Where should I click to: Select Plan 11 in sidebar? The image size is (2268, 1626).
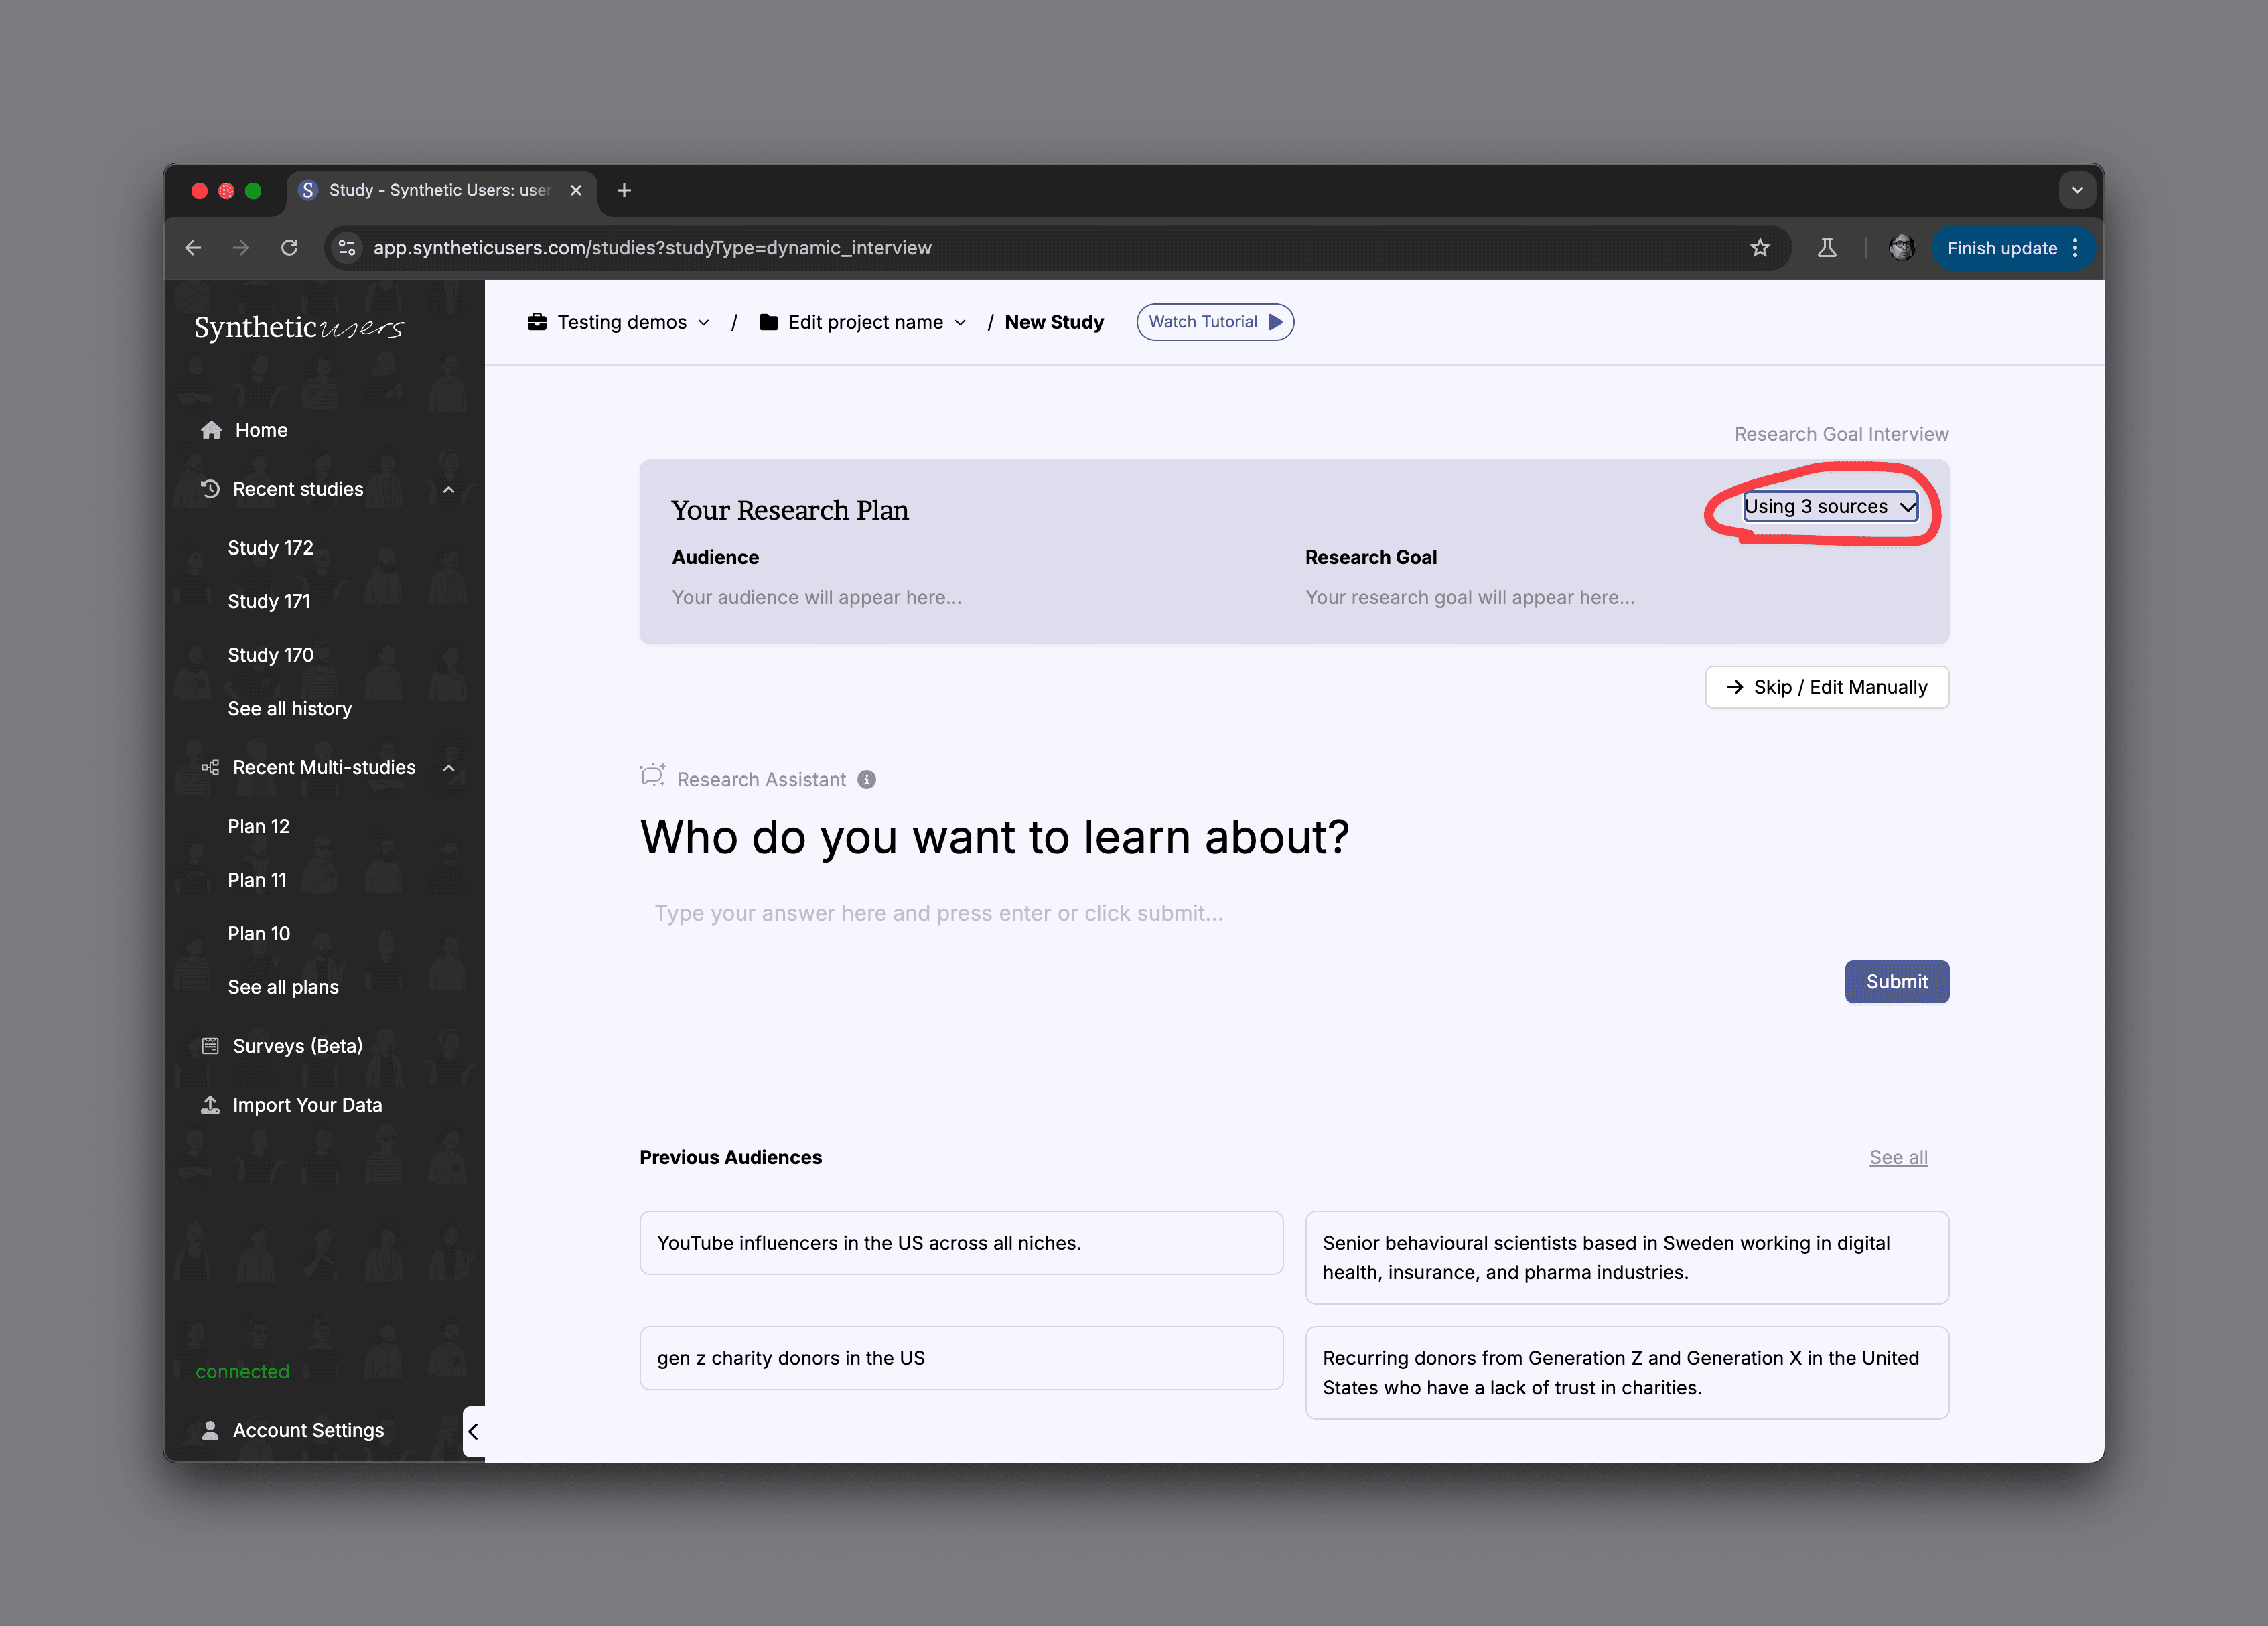(x=257, y=880)
